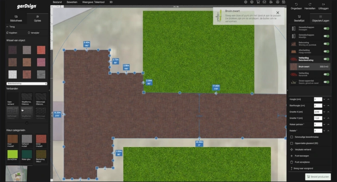
Task: Toggle Gereedschappen Invoegen layer visibility
Action: point(326,29)
